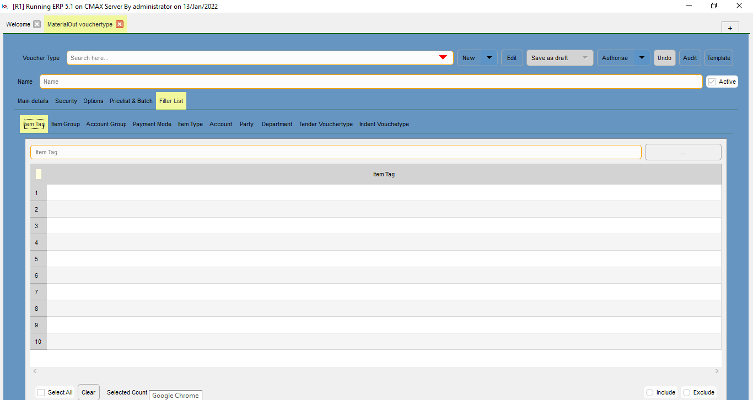
Task: Click the Selected Count label
Action: pyautogui.click(x=127, y=392)
